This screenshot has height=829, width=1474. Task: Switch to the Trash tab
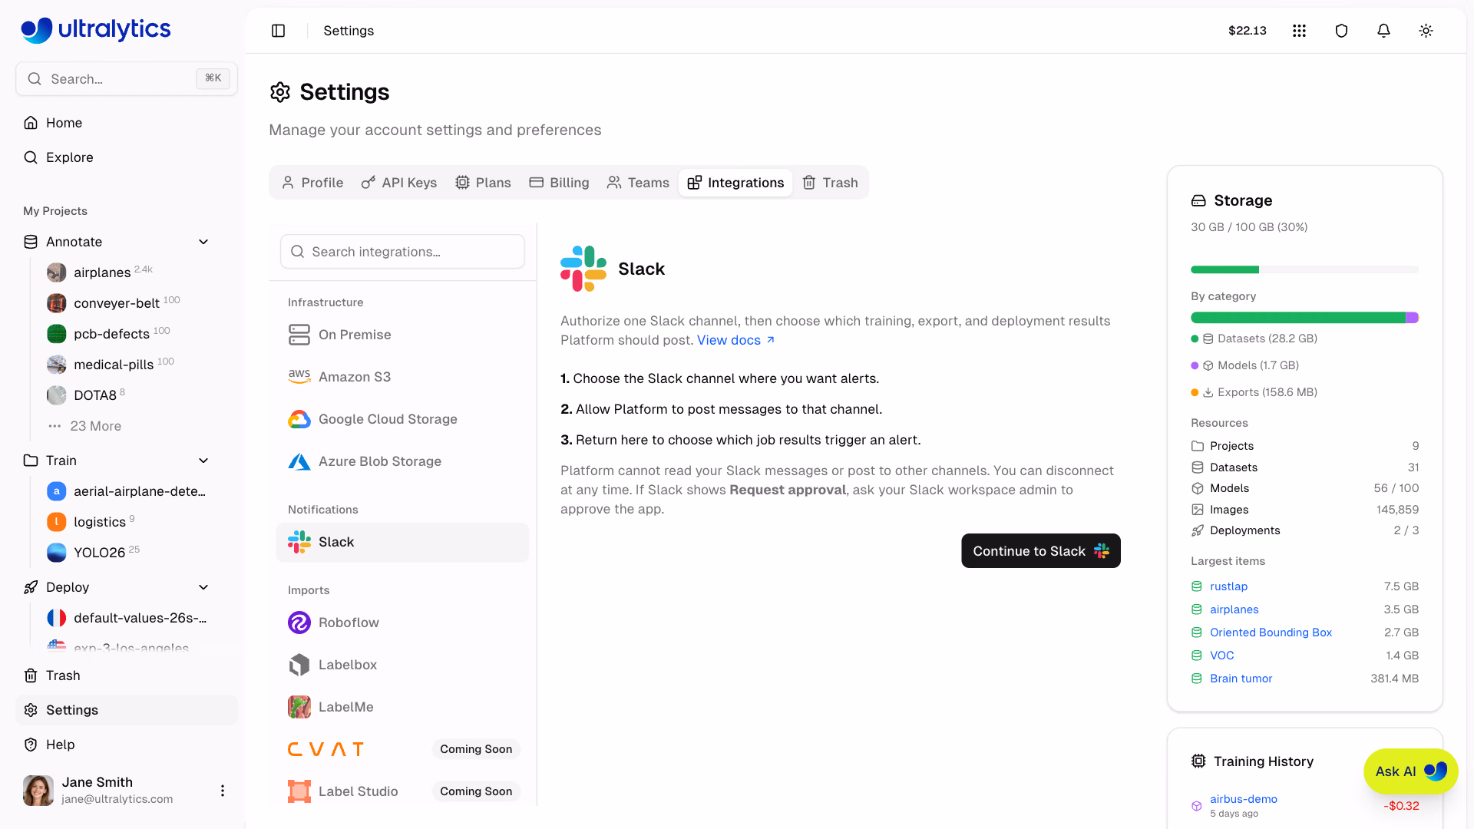830,183
